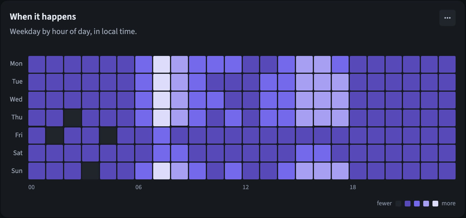Click the Wednesday 08:00 heatmap cell
This screenshot has width=466, height=218.
point(180,100)
